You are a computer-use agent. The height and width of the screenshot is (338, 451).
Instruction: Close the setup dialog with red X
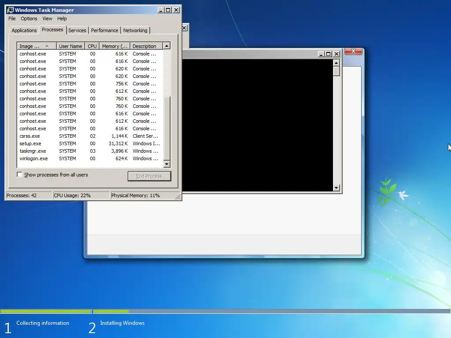coord(354,51)
